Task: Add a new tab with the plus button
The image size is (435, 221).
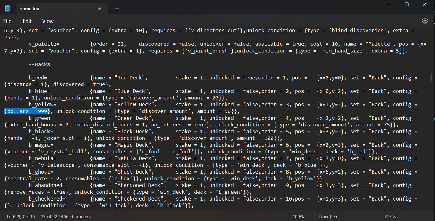Action: tap(117, 9)
